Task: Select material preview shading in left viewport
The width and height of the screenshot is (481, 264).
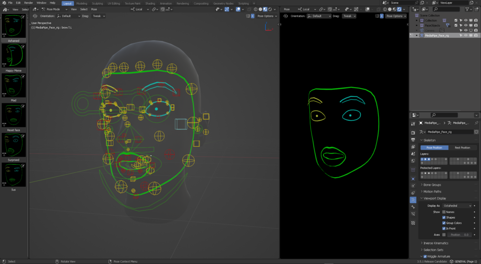Action: click(265, 9)
